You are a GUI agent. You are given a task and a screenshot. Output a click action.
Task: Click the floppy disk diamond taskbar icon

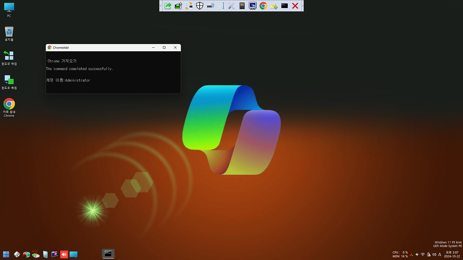17,254
